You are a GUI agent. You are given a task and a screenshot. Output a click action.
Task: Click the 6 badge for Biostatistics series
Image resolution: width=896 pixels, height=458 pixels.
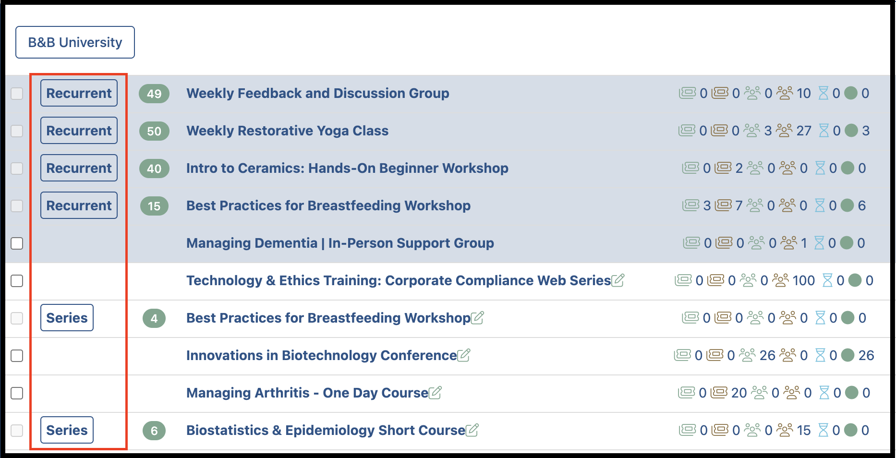[x=154, y=431]
